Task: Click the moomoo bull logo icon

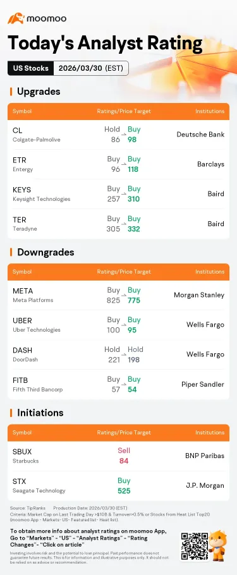Action: (16, 18)
